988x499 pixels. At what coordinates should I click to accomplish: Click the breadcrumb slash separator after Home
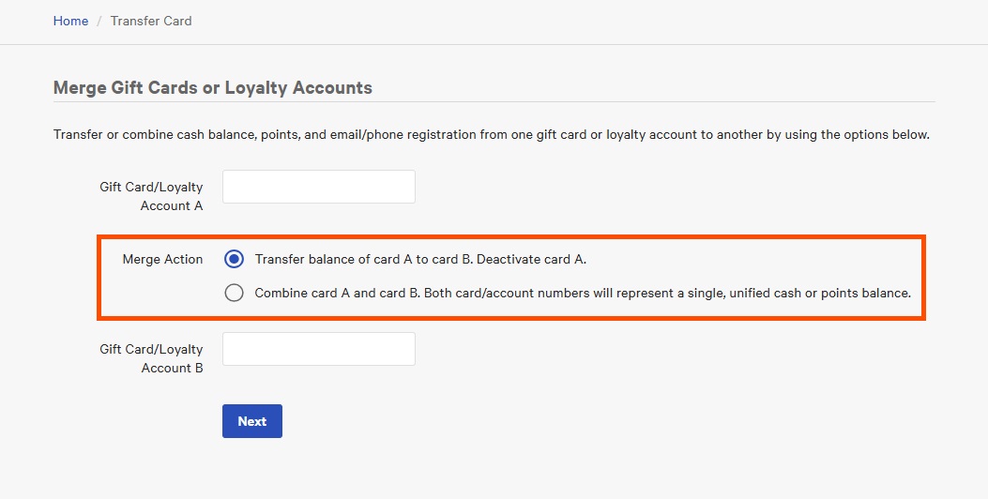click(99, 21)
